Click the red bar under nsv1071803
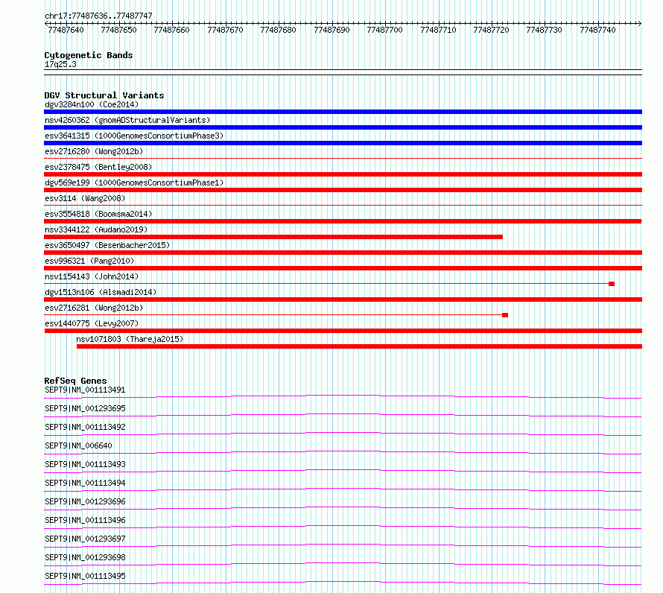This screenshot has width=663, height=593. pos(359,346)
